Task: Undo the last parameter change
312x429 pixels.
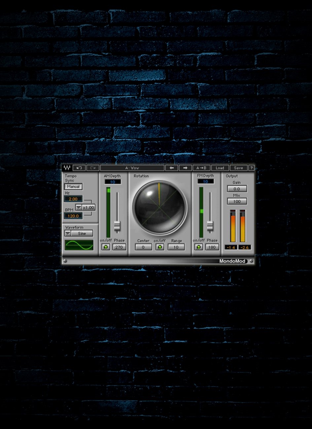Action: (x=79, y=168)
